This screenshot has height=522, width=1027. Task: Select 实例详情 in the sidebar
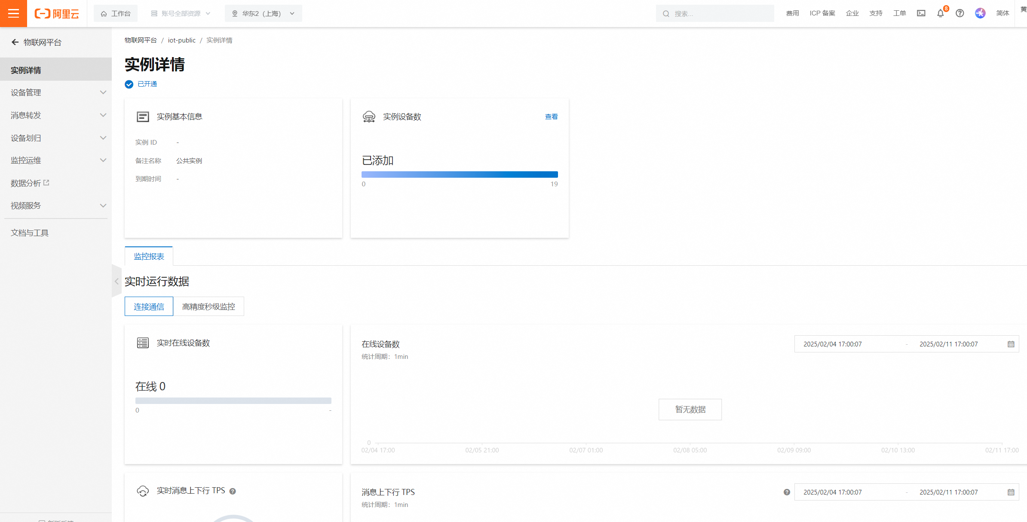(x=56, y=70)
